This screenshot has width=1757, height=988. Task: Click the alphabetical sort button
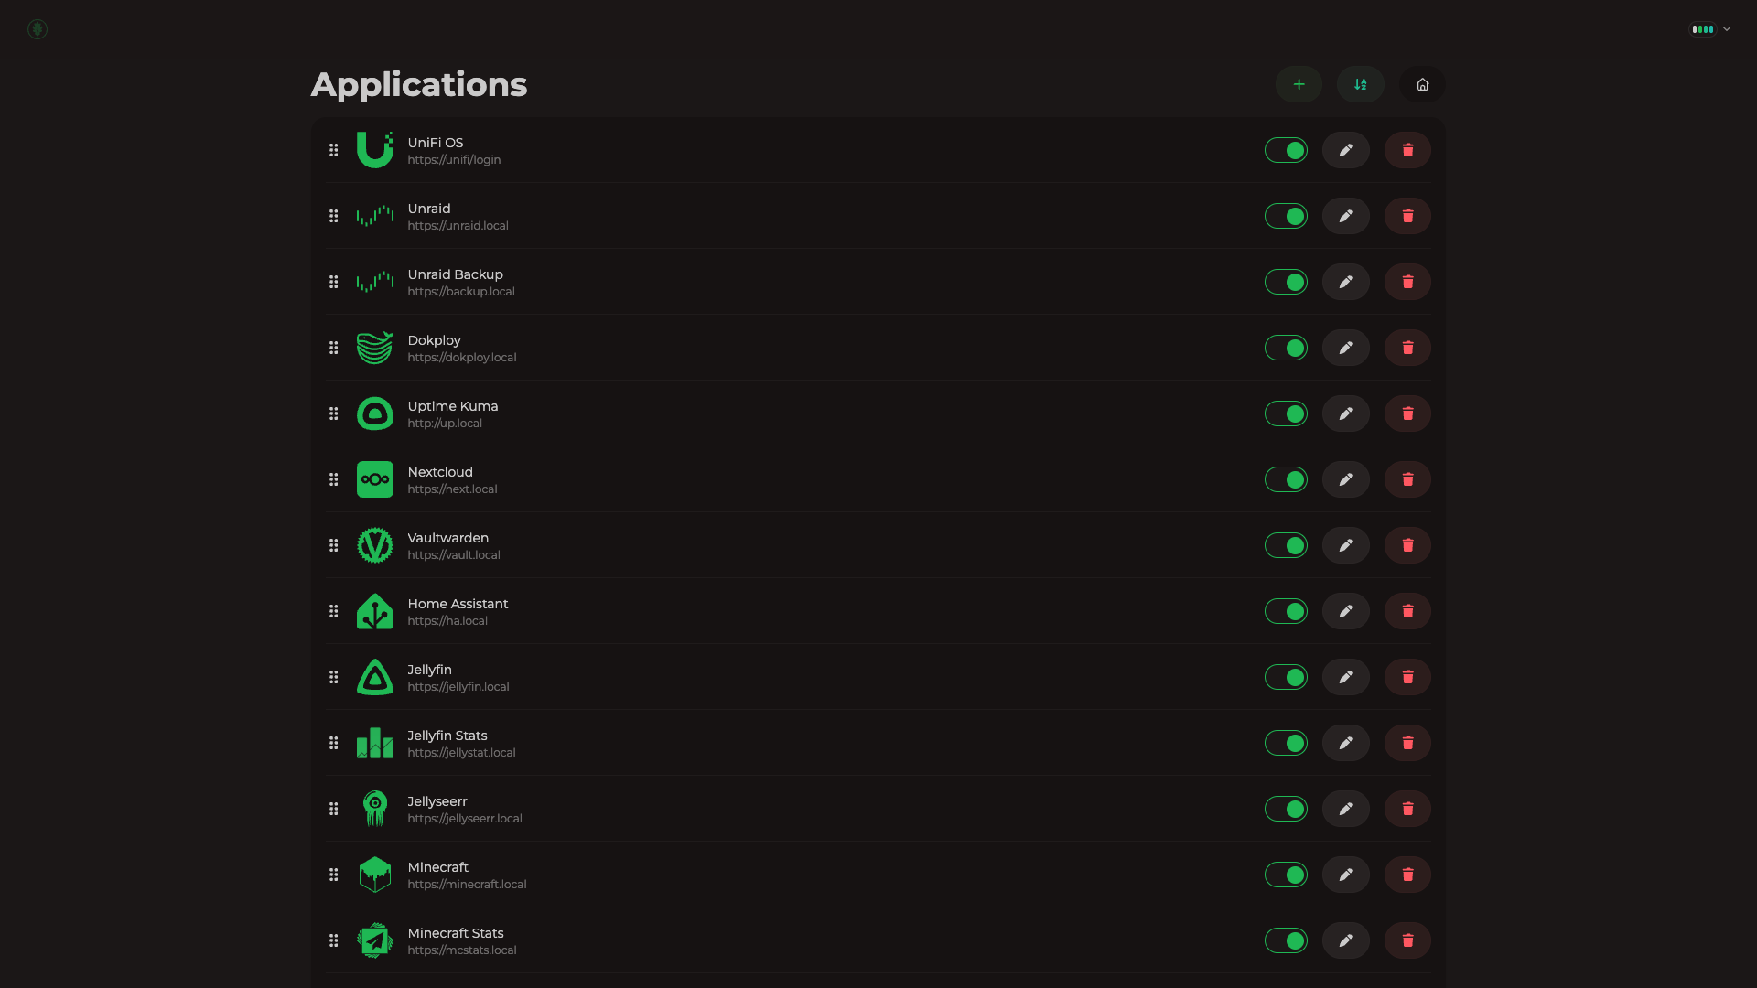pyautogui.click(x=1361, y=84)
